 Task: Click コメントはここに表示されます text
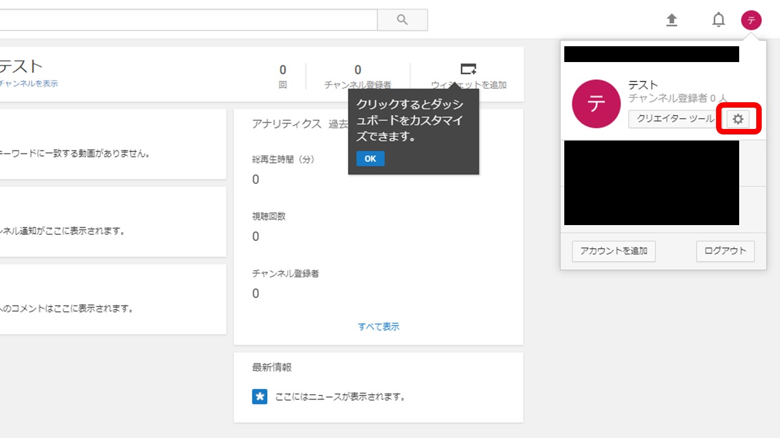67,308
